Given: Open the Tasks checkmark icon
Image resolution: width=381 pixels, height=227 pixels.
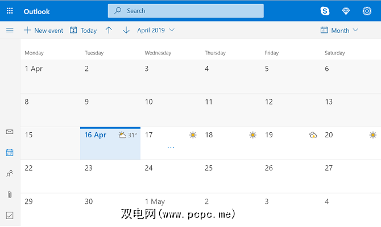Looking at the screenshot, I should [x=10, y=215].
